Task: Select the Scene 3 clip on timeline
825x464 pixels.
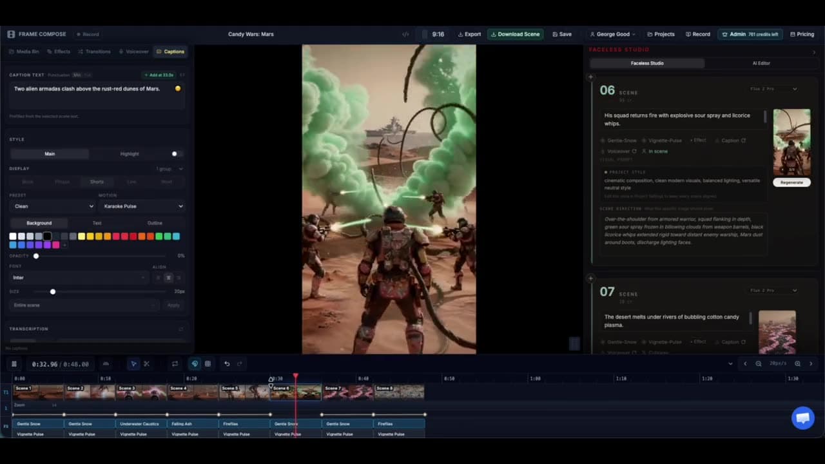Action: tap(141, 392)
